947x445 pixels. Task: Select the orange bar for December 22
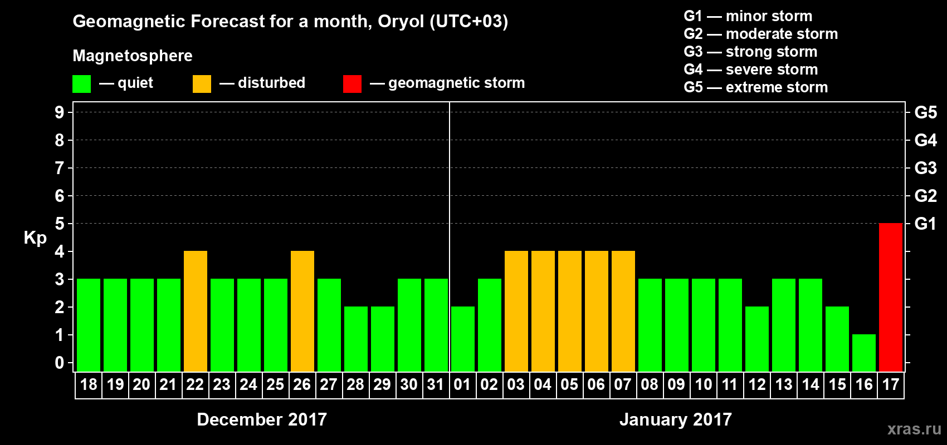196,311
